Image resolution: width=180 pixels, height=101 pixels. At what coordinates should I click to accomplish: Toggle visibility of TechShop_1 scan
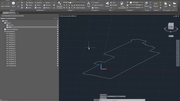[57, 34]
